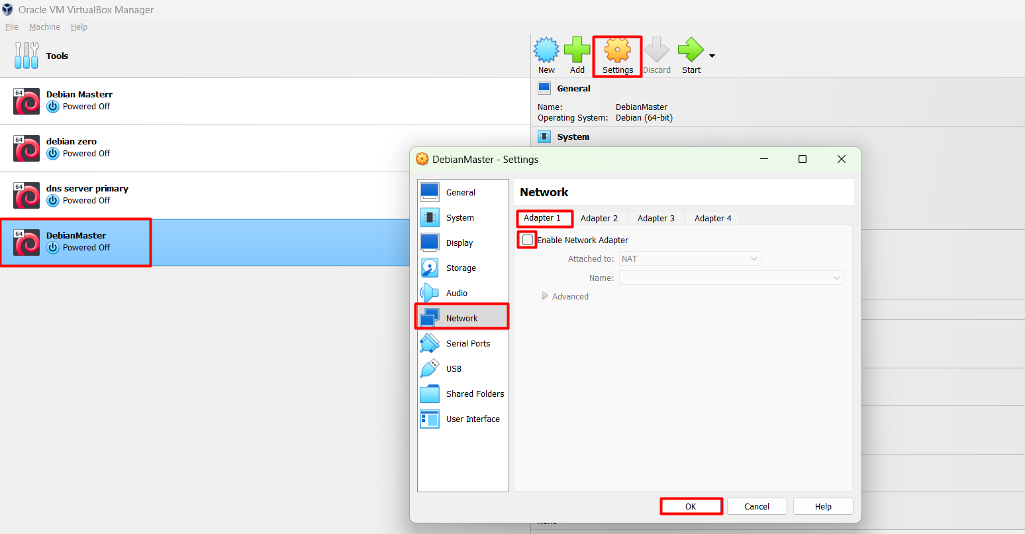The image size is (1025, 534).
Task: Tick the Enable Network Adapter checkbox
Action: [528, 240]
